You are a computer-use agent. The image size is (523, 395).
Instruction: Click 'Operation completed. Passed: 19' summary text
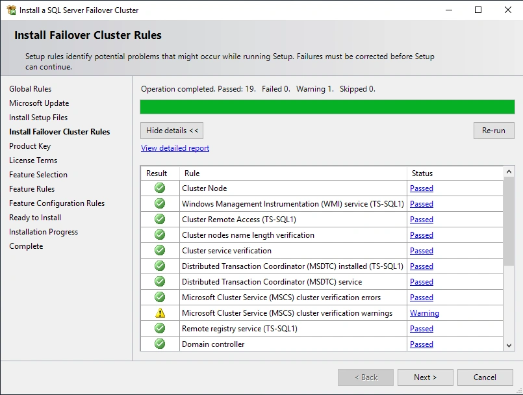coord(198,89)
